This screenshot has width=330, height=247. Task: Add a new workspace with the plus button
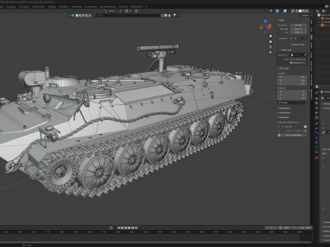146,7
